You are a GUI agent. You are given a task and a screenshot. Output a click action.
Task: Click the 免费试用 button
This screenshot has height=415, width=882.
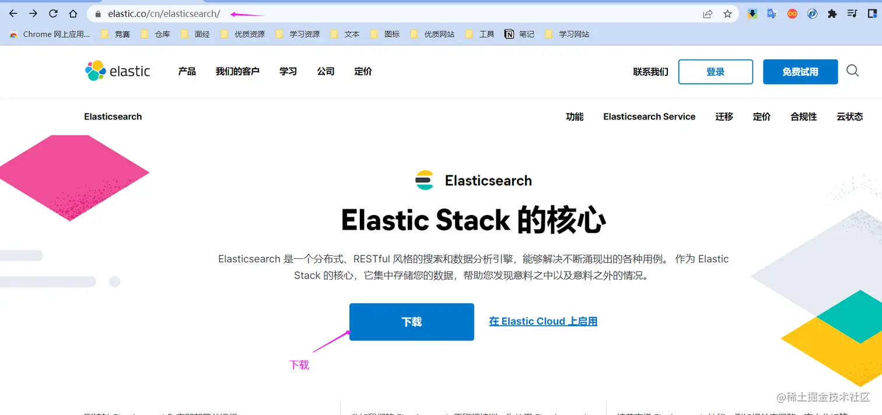click(x=800, y=72)
